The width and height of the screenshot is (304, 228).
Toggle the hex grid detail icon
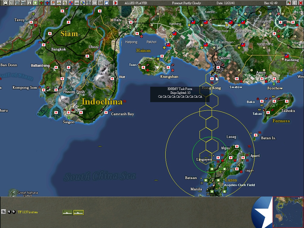coord(101,3)
